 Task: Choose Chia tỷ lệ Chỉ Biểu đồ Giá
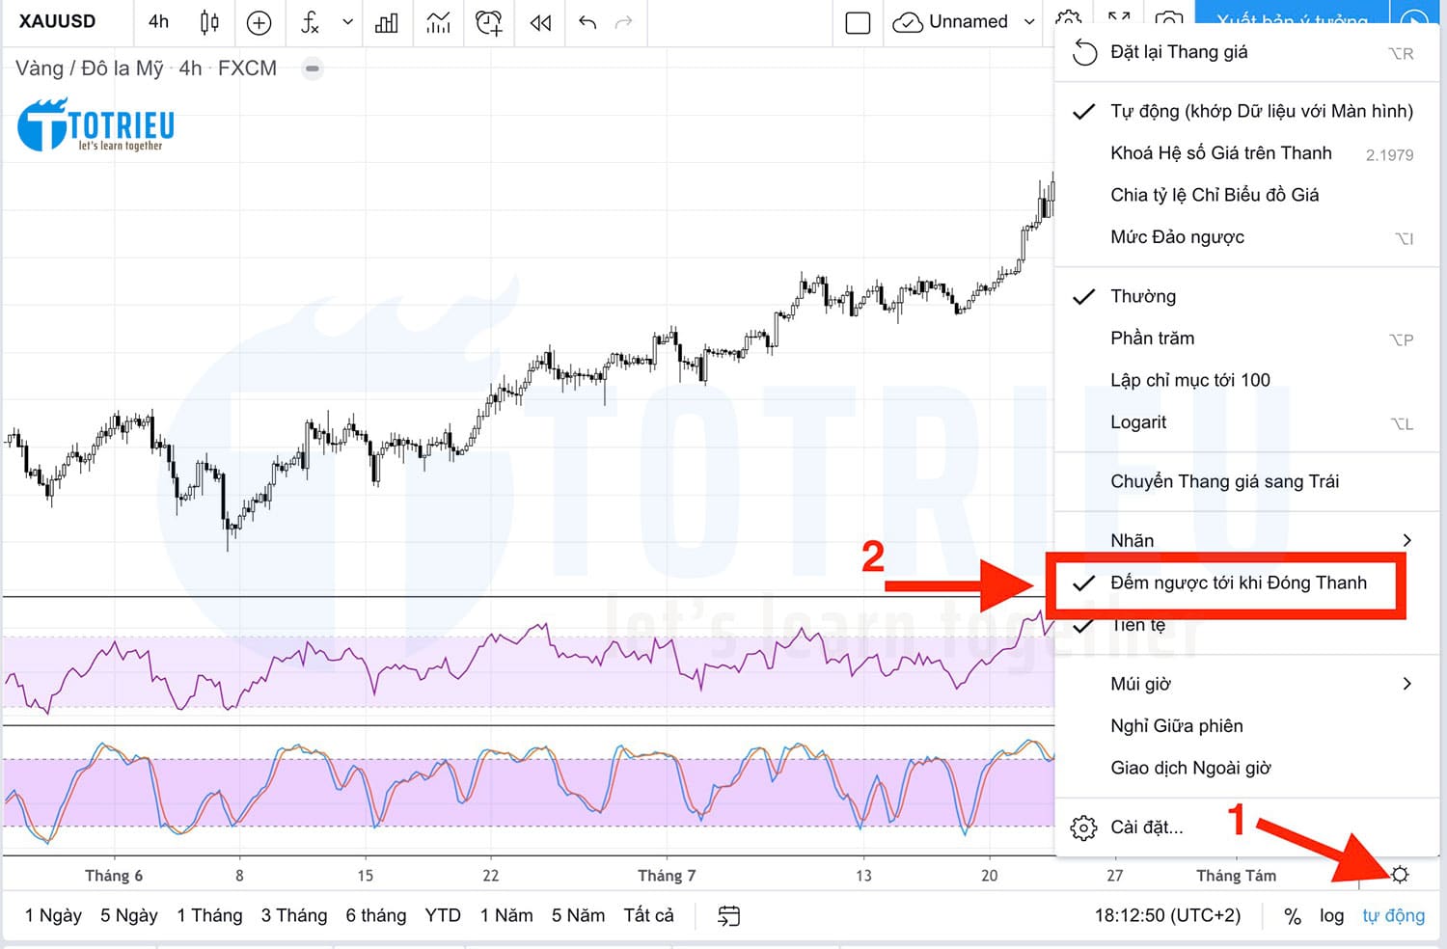click(x=1246, y=195)
